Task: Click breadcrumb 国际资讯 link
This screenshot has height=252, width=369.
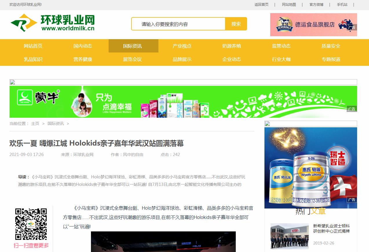Action: pyautogui.click(x=56, y=124)
